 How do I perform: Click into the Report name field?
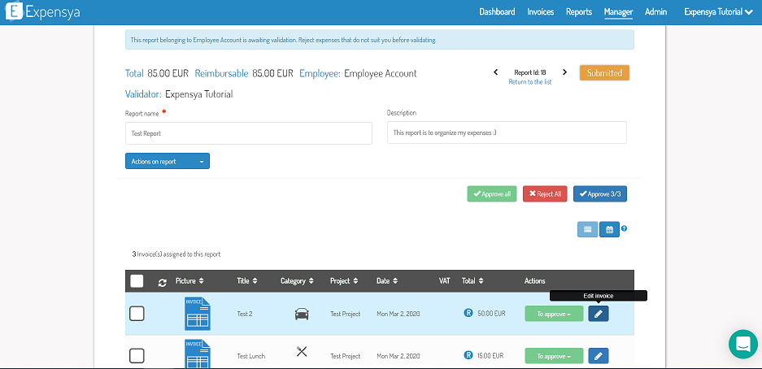point(248,133)
